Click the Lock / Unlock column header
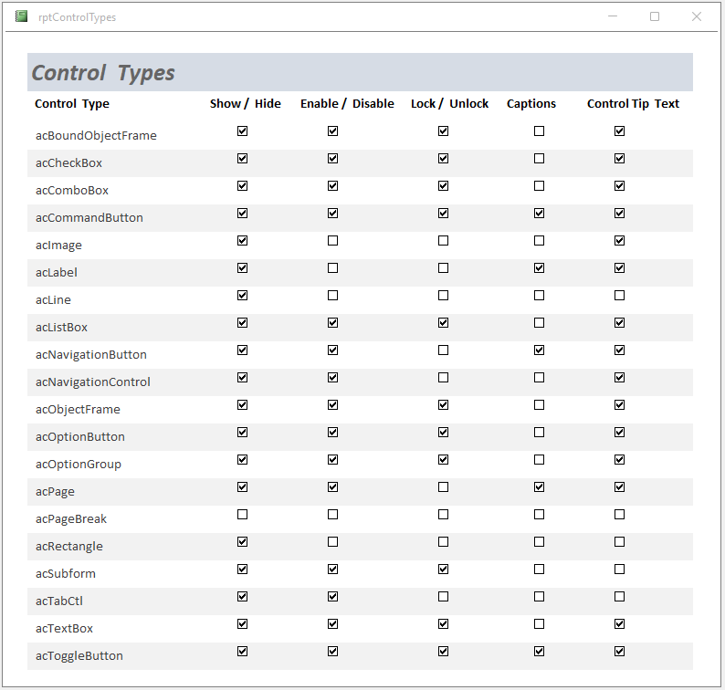This screenshot has height=690, width=725. (449, 103)
